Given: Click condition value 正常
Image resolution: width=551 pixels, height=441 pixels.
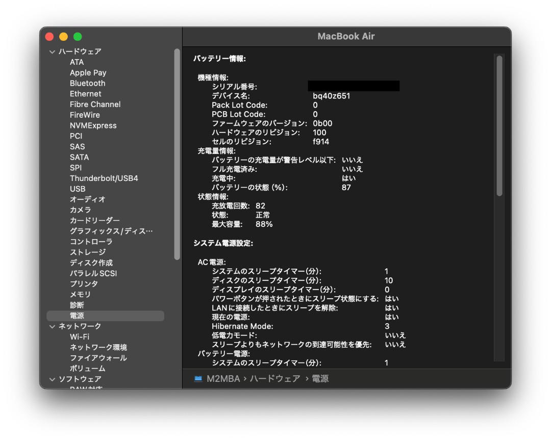Looking at the screenshot, I should 263,215.
